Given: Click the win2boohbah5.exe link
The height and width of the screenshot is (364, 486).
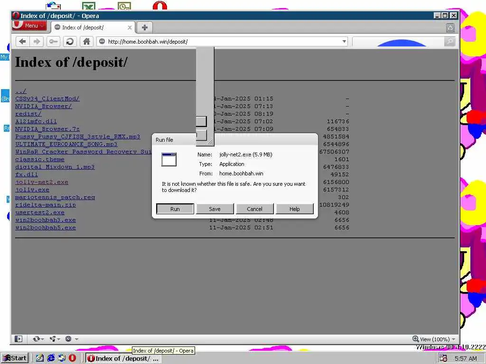Looking at the screenshot, I should tap(46, 227).
